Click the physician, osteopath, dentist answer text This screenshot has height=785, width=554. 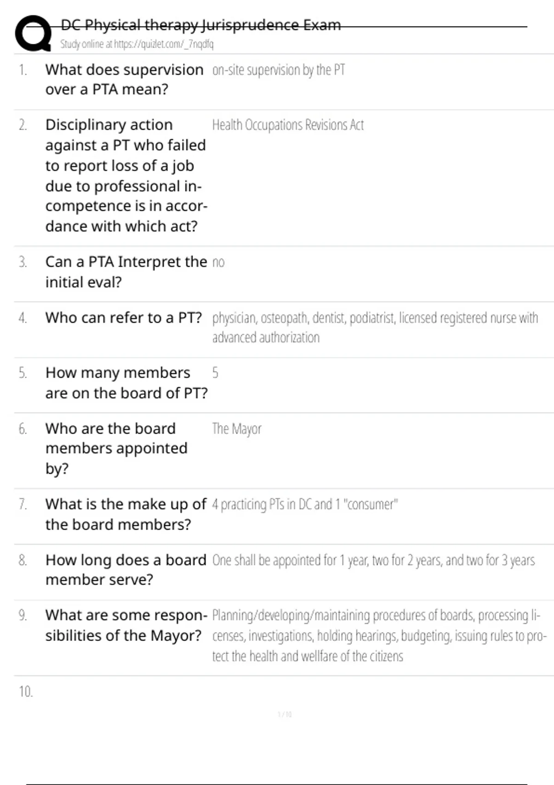click(x=374, y=327)
